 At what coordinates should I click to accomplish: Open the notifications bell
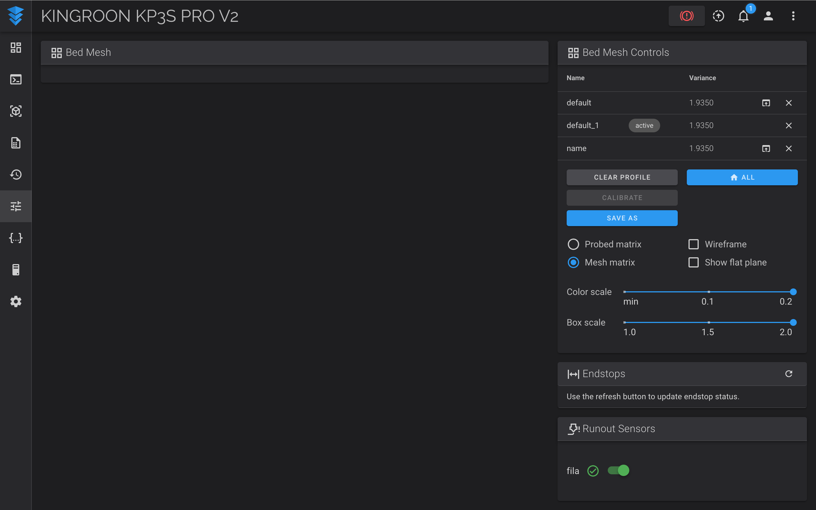743,16
